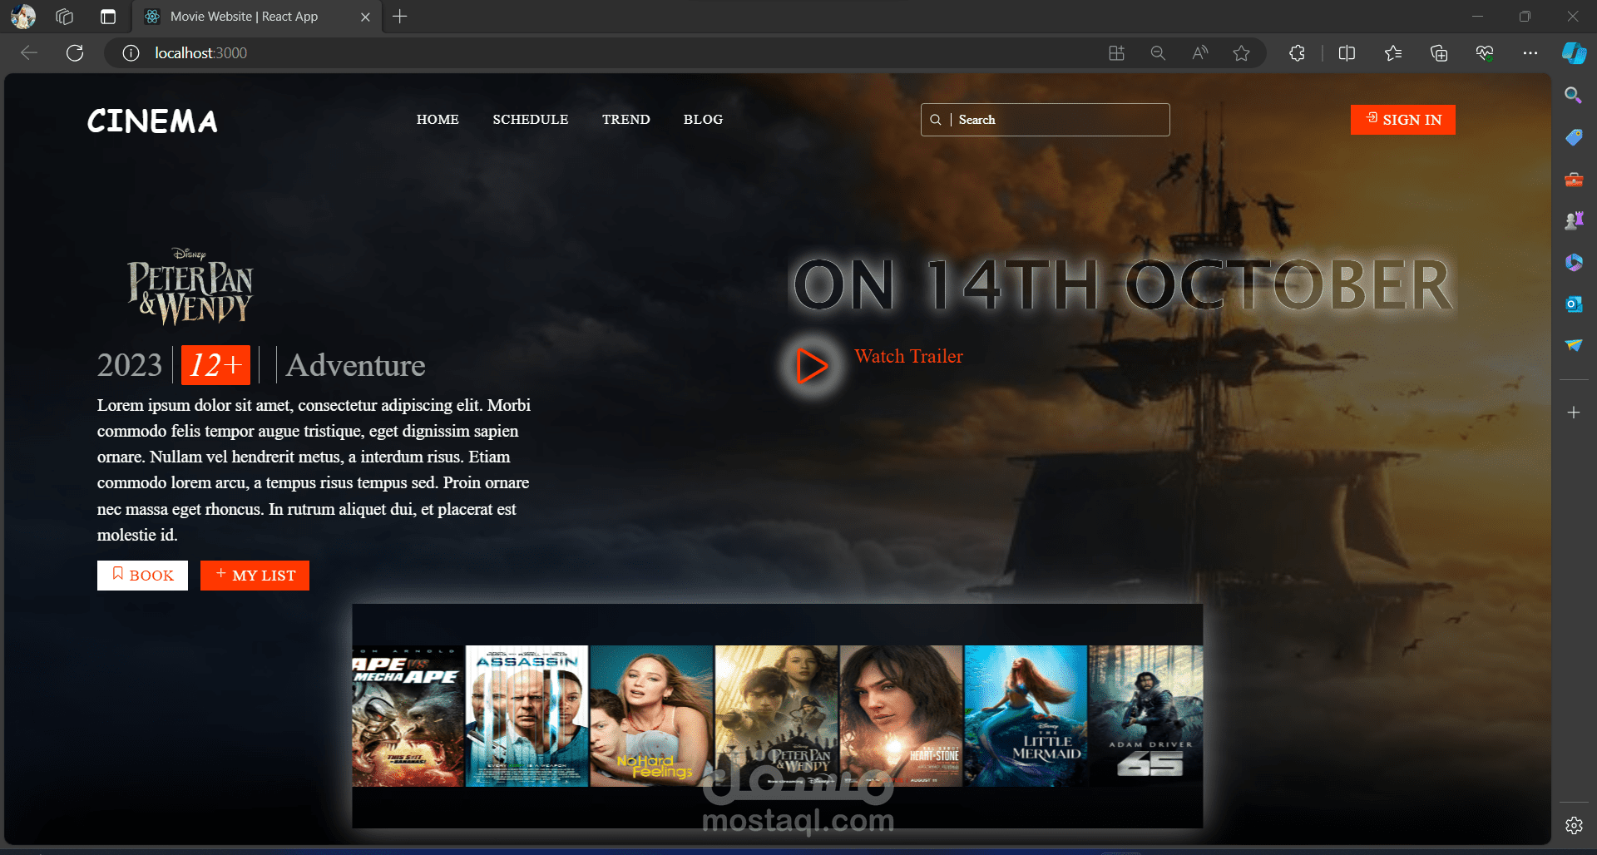The width and height of the screenshot is (1597, 855).
Task: Open the sidebar Games chess icon
Action: pyautogui.click(x=1574, y=220)
